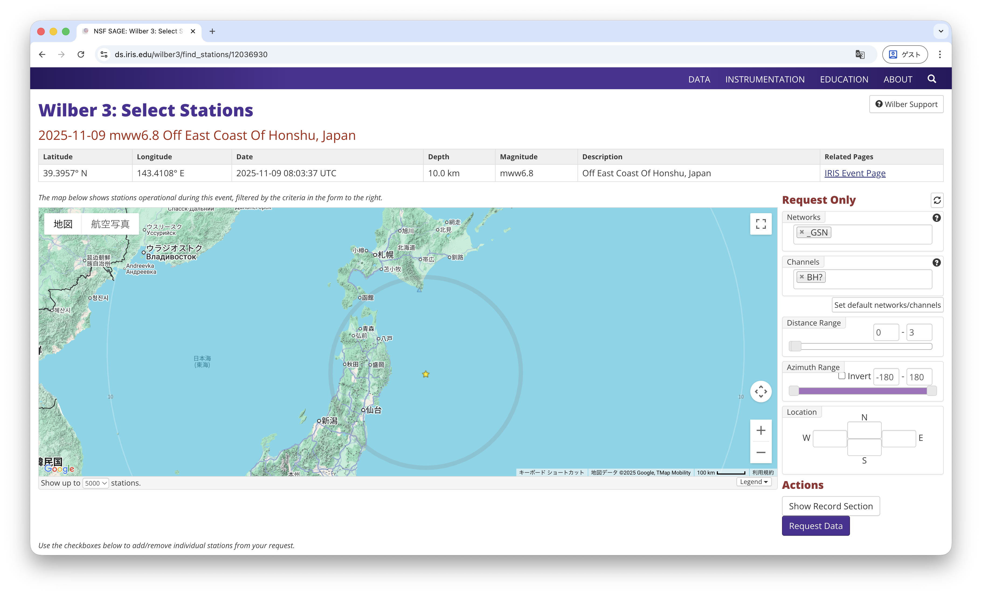982x595 pixels.
Task: Select the 地図 map view button
Action: pyautogui.click(x=63, y=224)
